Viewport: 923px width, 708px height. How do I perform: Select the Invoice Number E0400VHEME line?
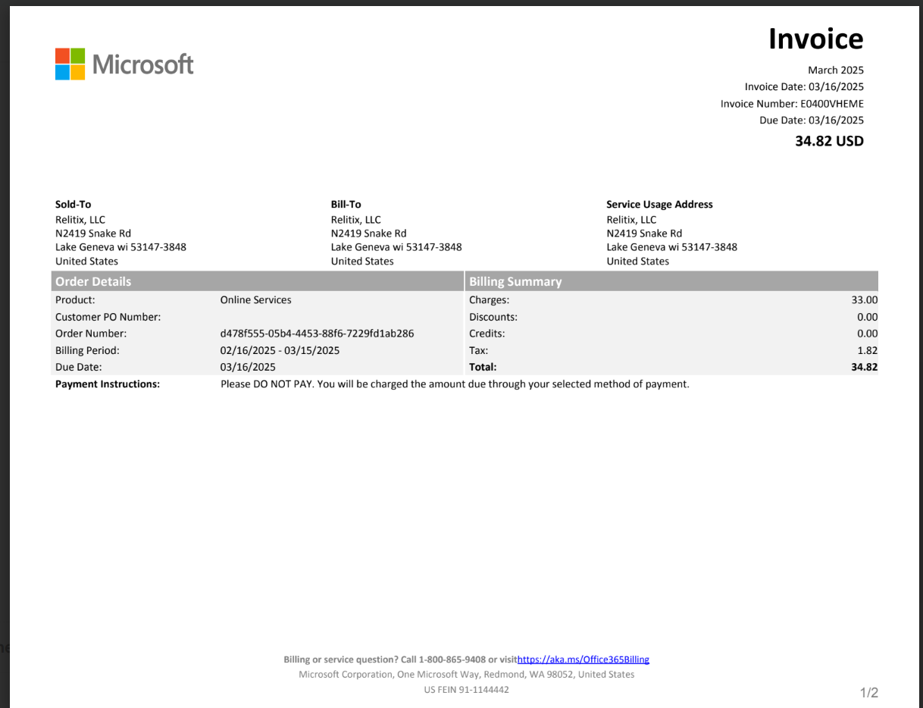792,104
